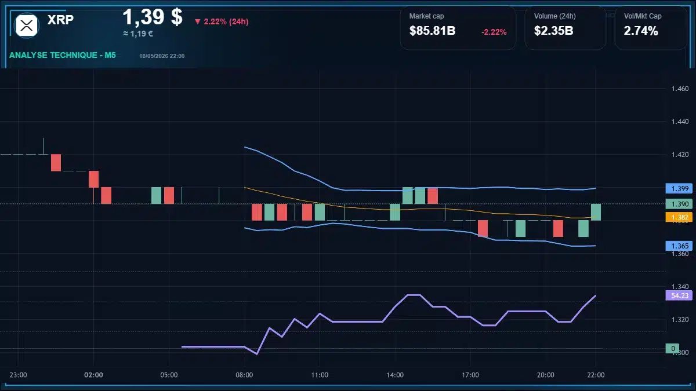This screenshot has width=696, height=391.
Task: Click the ANALYSE TECHNIQUE - M5 label
Action: click(63, 55)
